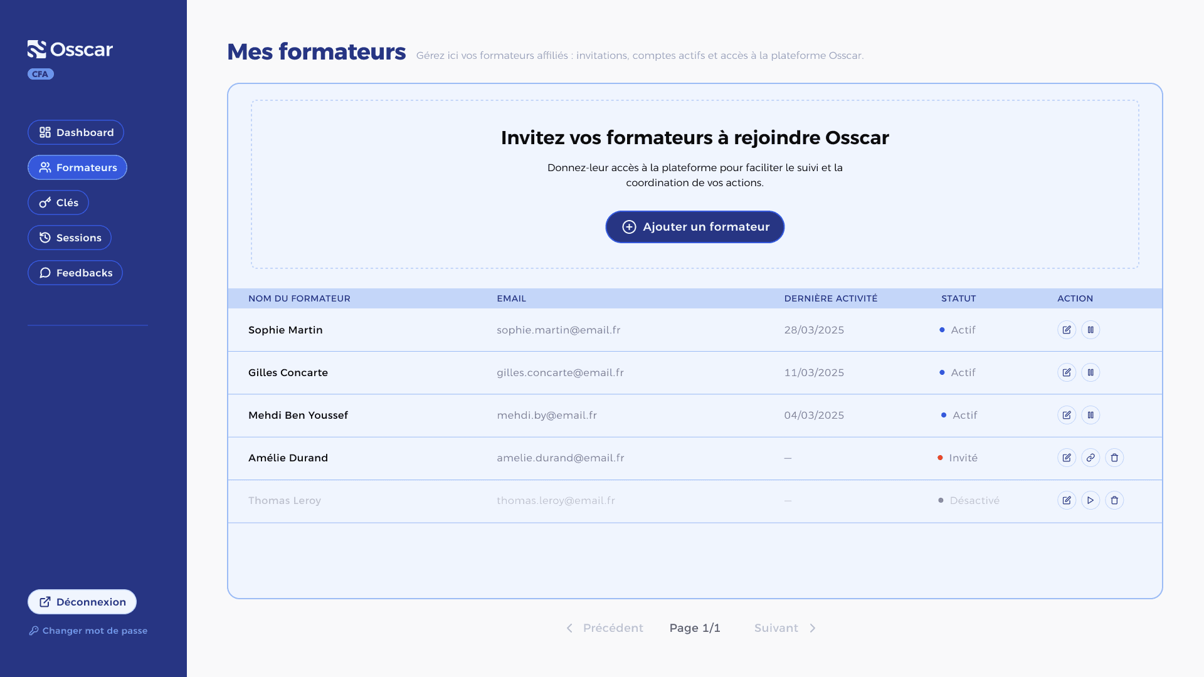Viewport: 1204px width, 677px height.
Task: Reactivate Thomas Leroy with play icon
Action: (x=1090, y=500)
